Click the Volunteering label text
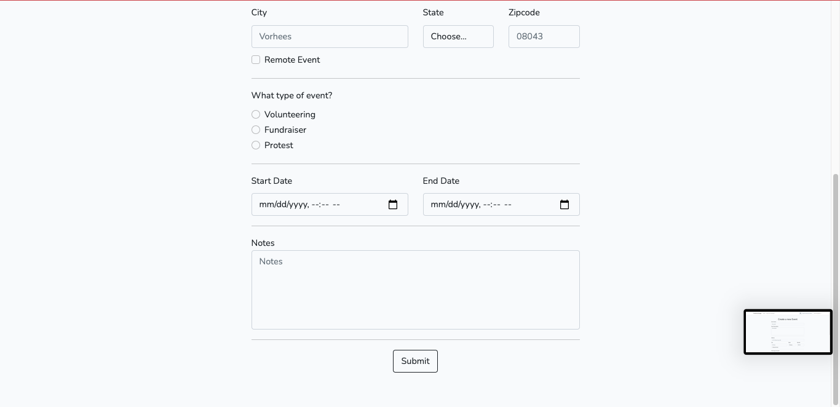The width and height of the screenshot is (840, 407). click(x=290, y=114)
